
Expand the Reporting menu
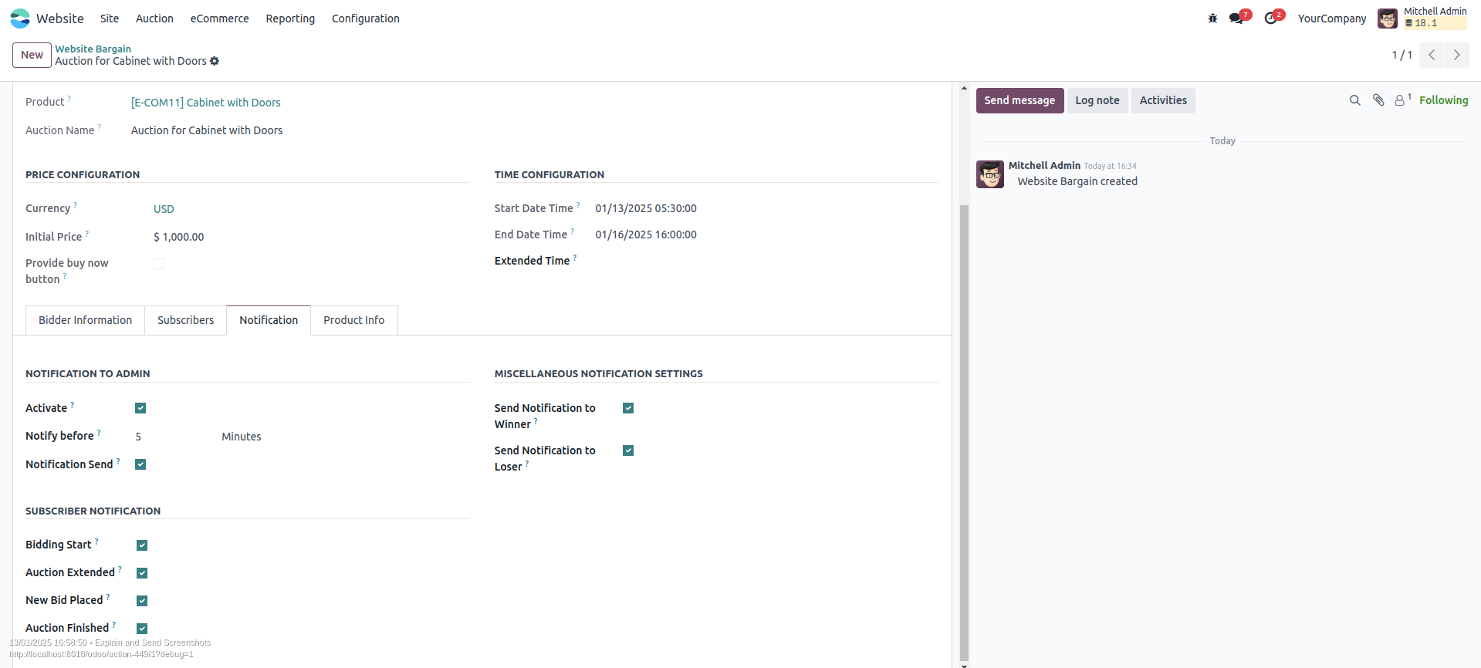pyautogui.click(x=290, y=19)
